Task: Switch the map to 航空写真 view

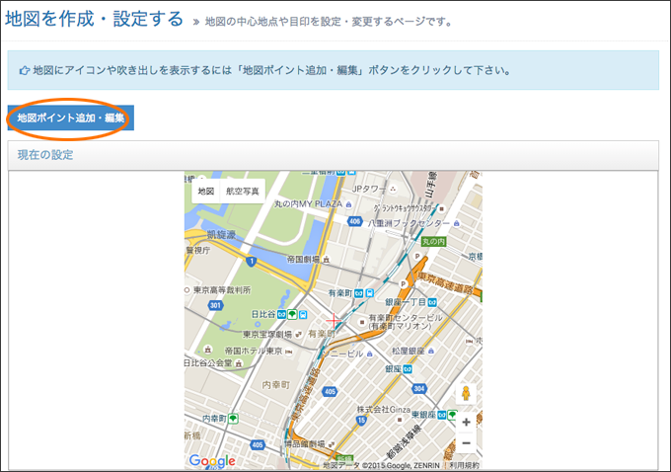Action: pyautogui.click(x=242, y=191)
